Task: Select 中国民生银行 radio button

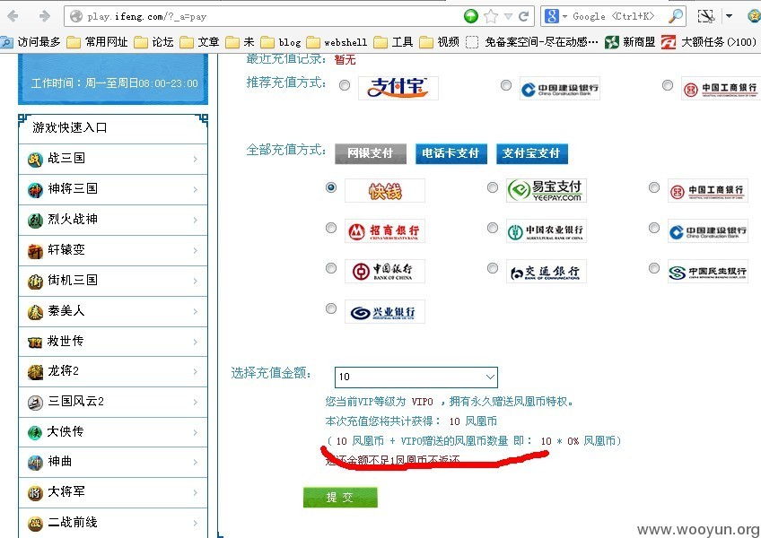Action: click(653, 268)
